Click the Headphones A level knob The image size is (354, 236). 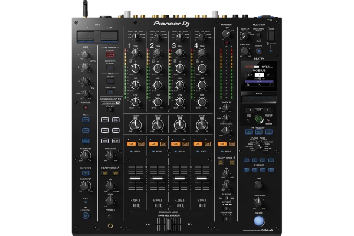coord(110,200)
